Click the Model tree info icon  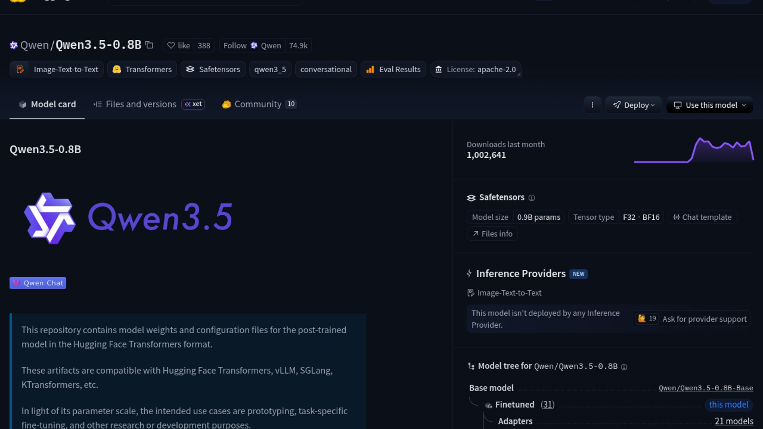pos(624,367)
